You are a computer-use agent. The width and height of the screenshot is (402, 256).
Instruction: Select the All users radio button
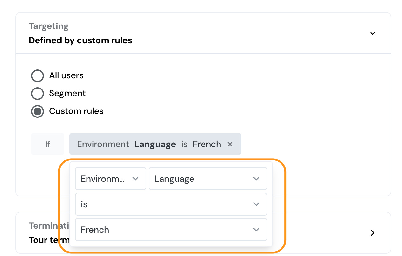tap(38, 76)
